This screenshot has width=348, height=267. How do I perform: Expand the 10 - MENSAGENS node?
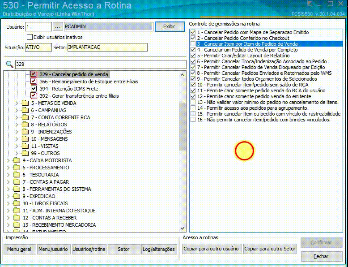17,139
